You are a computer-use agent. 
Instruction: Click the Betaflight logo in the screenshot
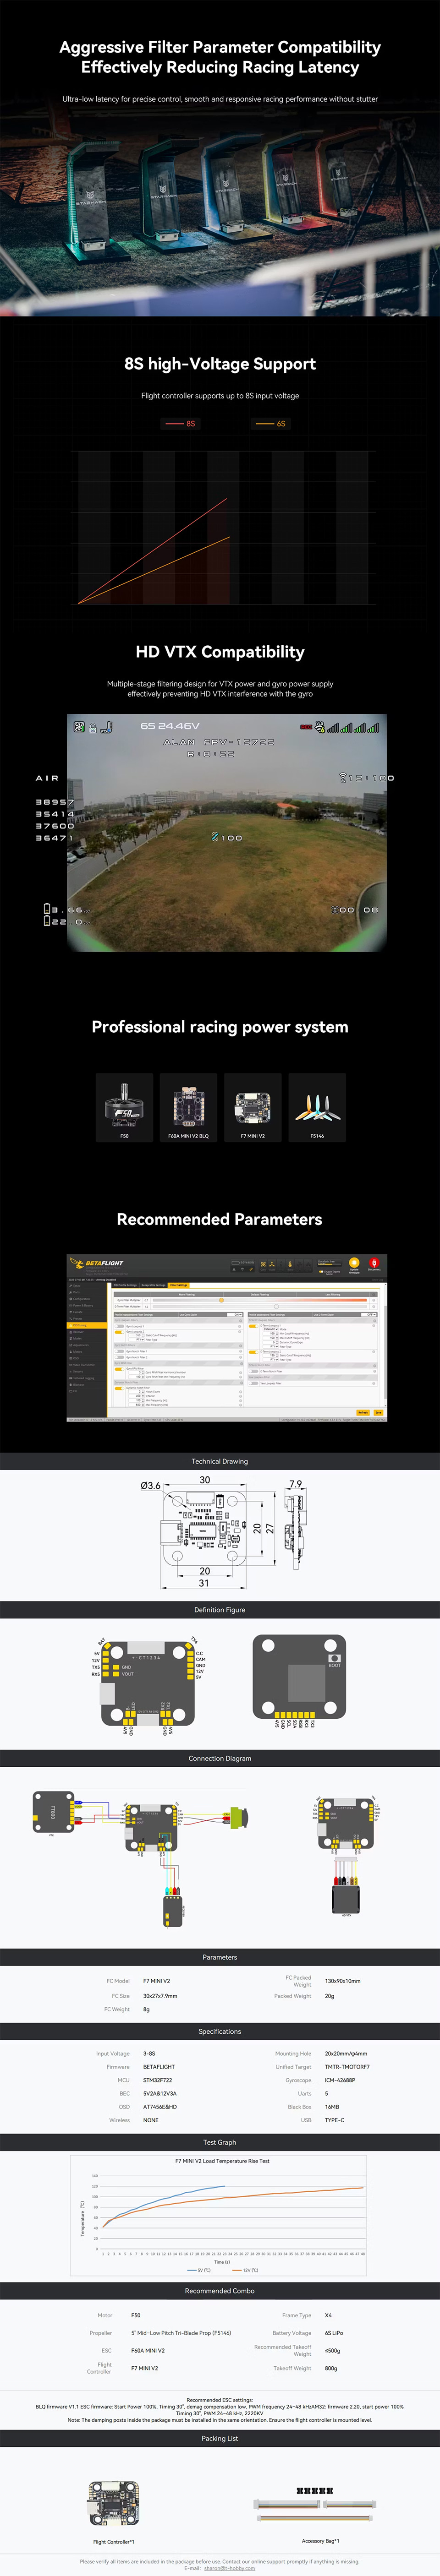tap(97, 1263)
